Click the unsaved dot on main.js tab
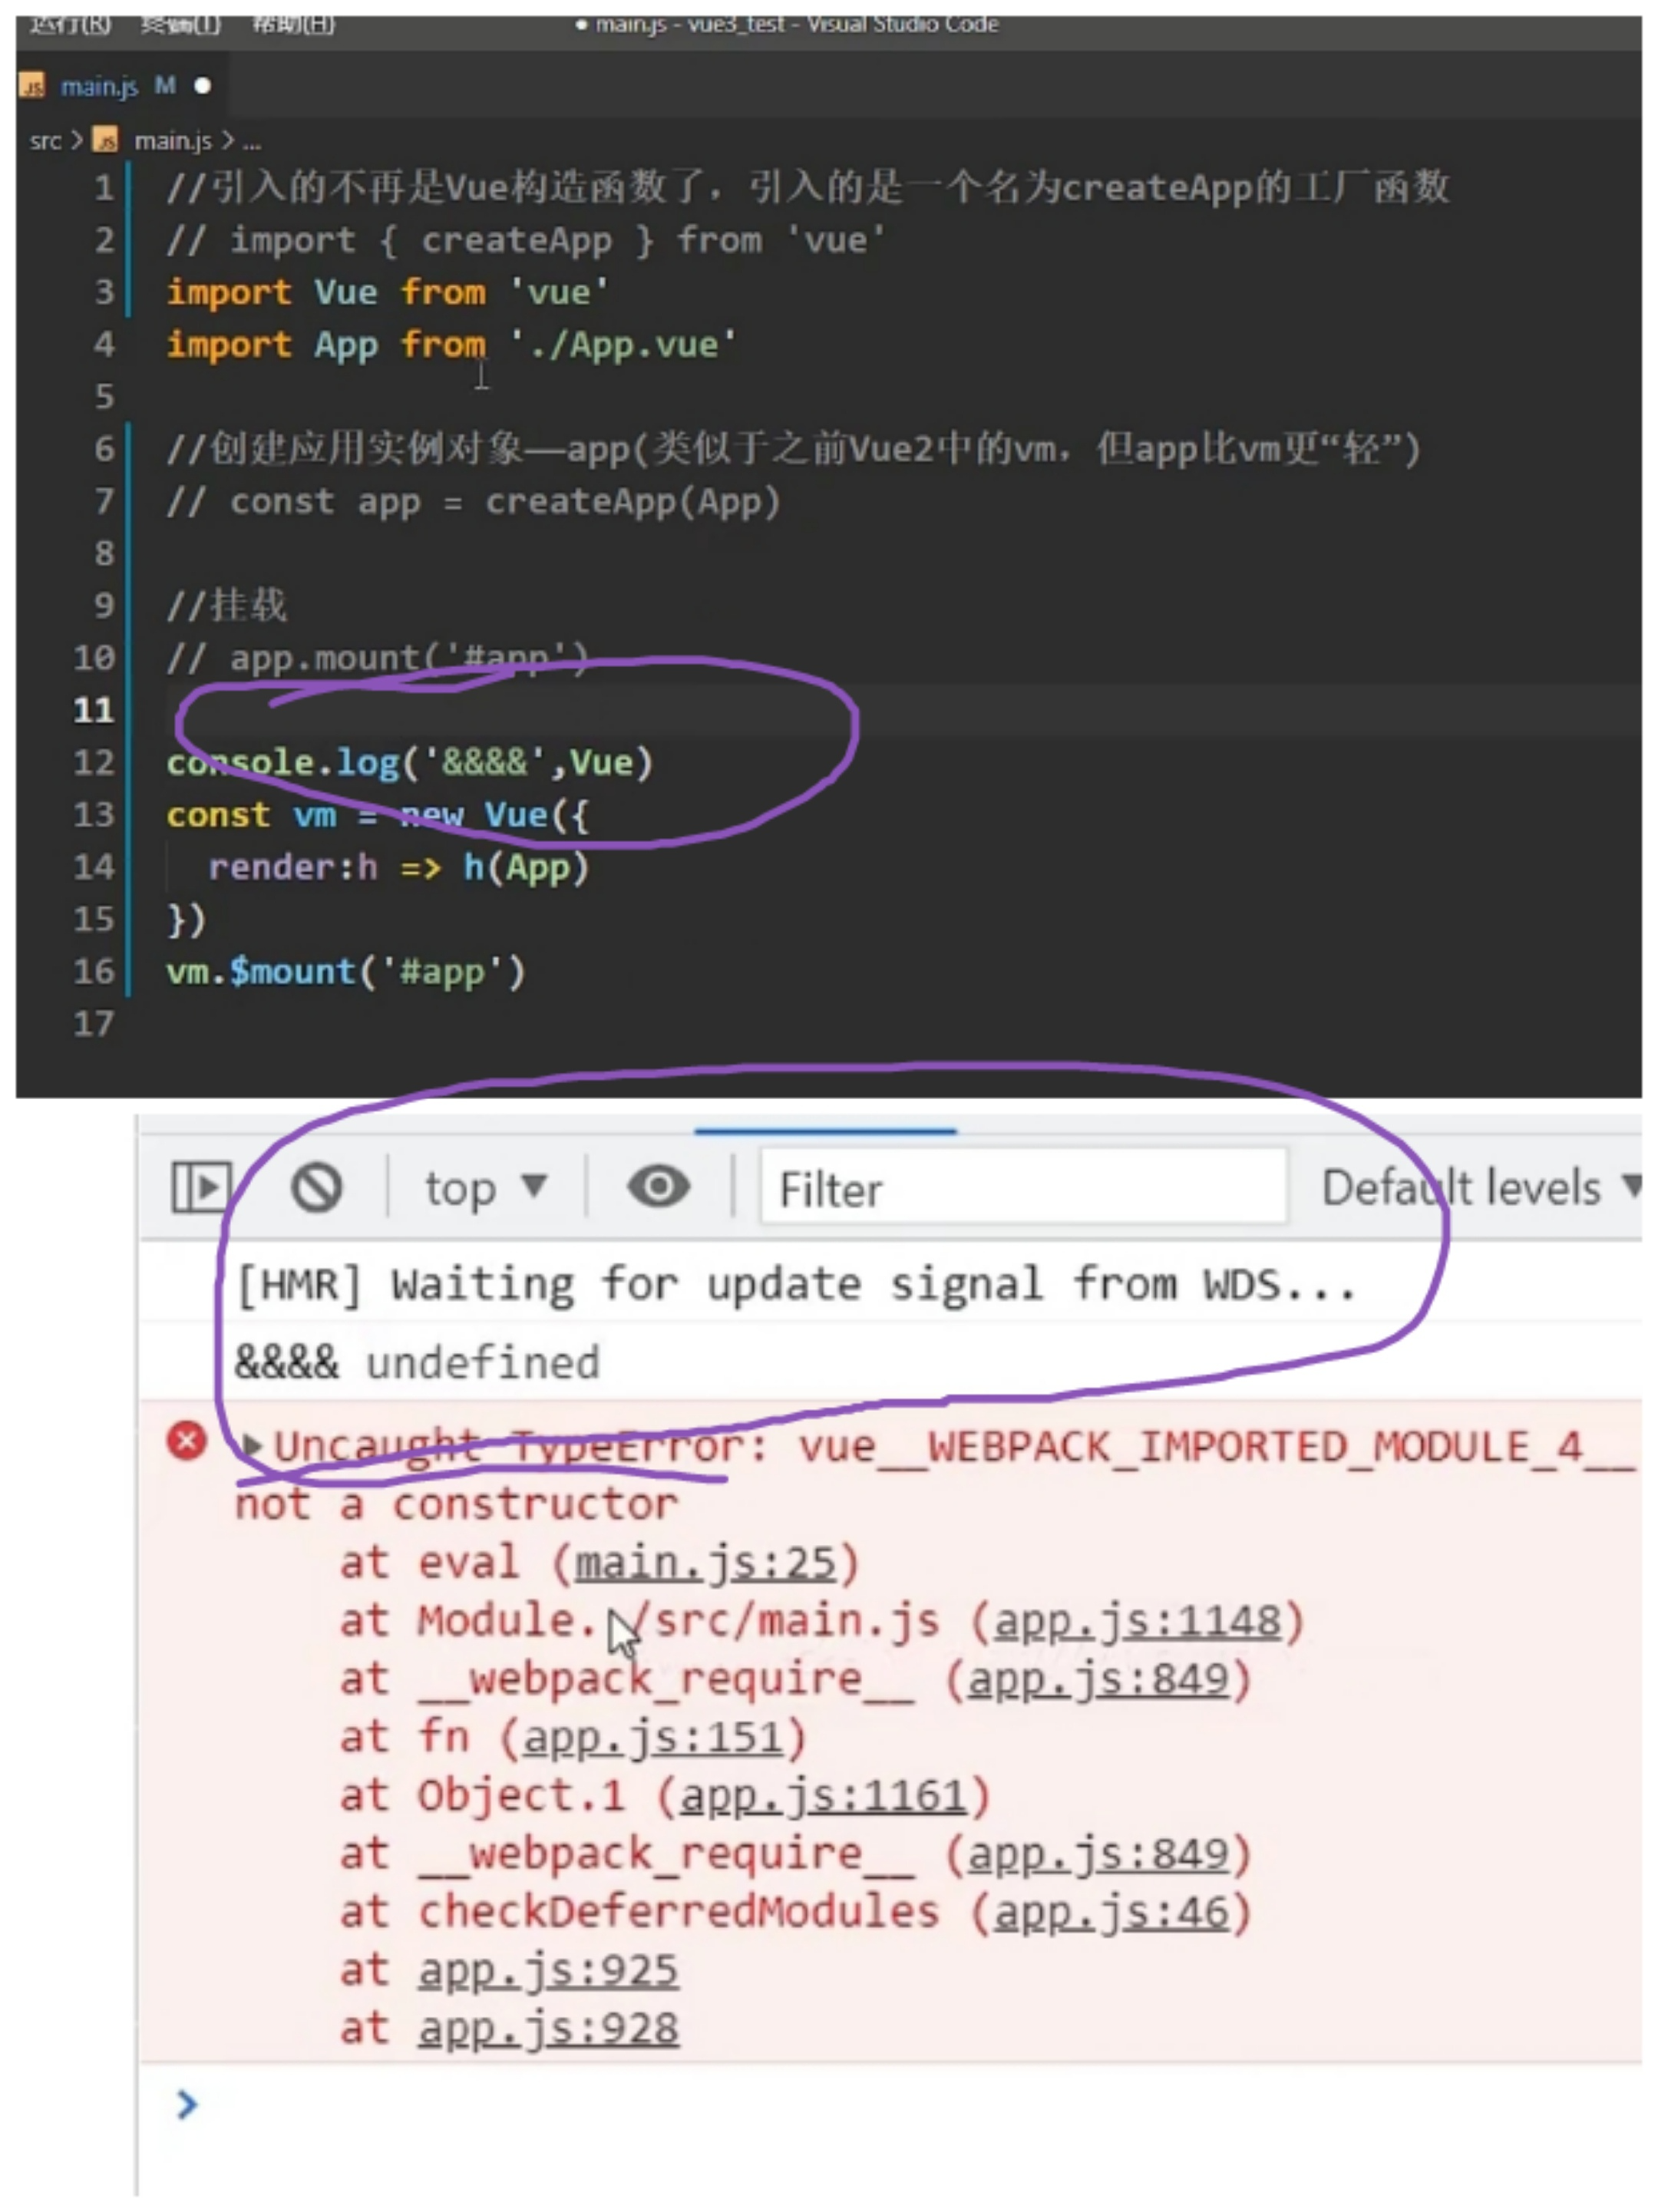 coord(203,86)
